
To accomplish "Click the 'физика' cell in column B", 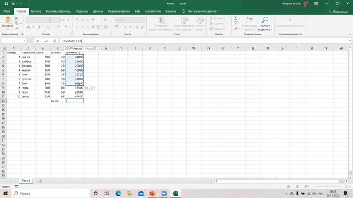I will (28, 66).
